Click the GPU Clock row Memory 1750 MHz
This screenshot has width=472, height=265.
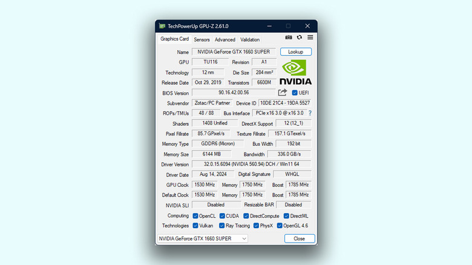click(252, 185)
